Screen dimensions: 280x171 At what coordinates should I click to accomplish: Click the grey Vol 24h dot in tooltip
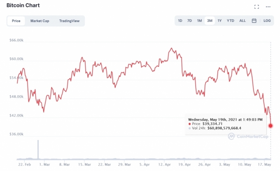tap(189, 128)
